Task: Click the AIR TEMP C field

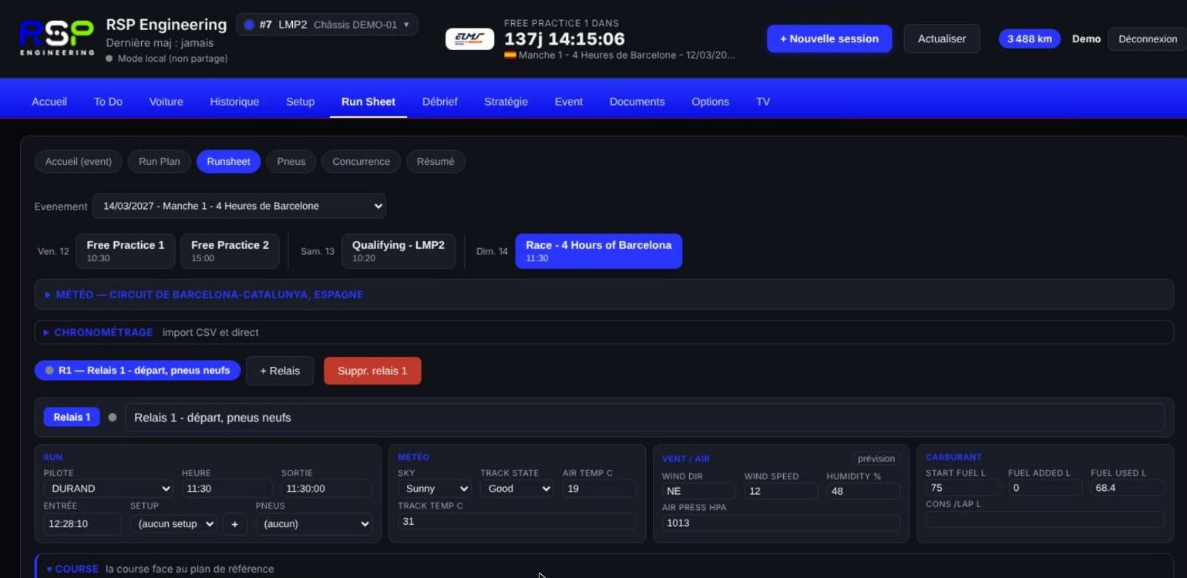Action: click(x=600, y=489)
